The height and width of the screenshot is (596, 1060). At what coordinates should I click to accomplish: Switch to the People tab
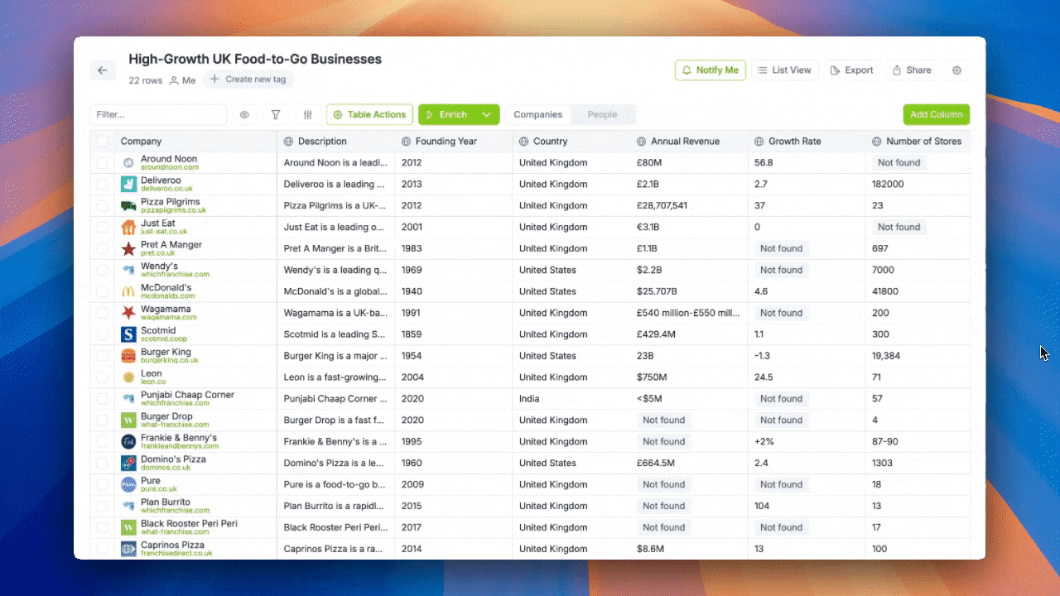602,114
